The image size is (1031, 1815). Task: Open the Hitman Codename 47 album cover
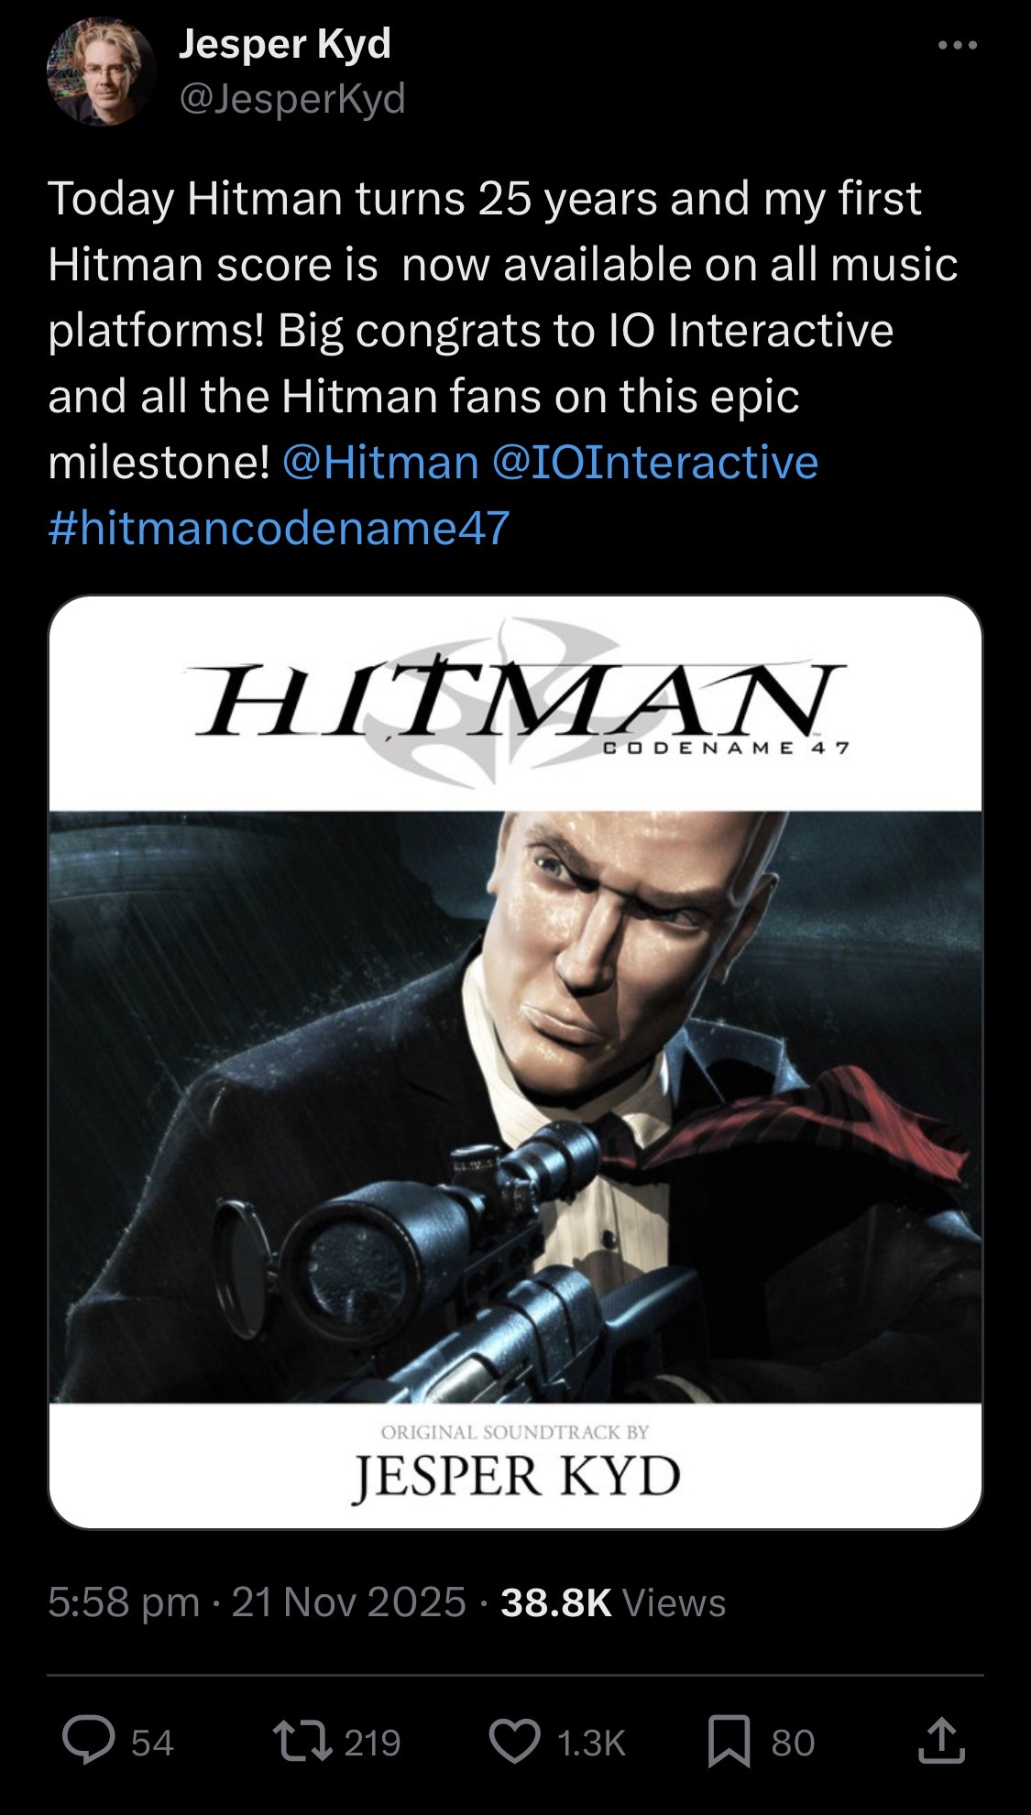(x=515, y=1062)
